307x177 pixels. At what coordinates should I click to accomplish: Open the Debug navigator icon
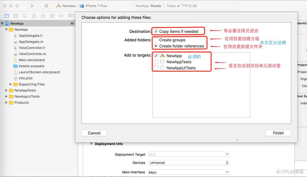pyautogui.click(x=52, y=16)
